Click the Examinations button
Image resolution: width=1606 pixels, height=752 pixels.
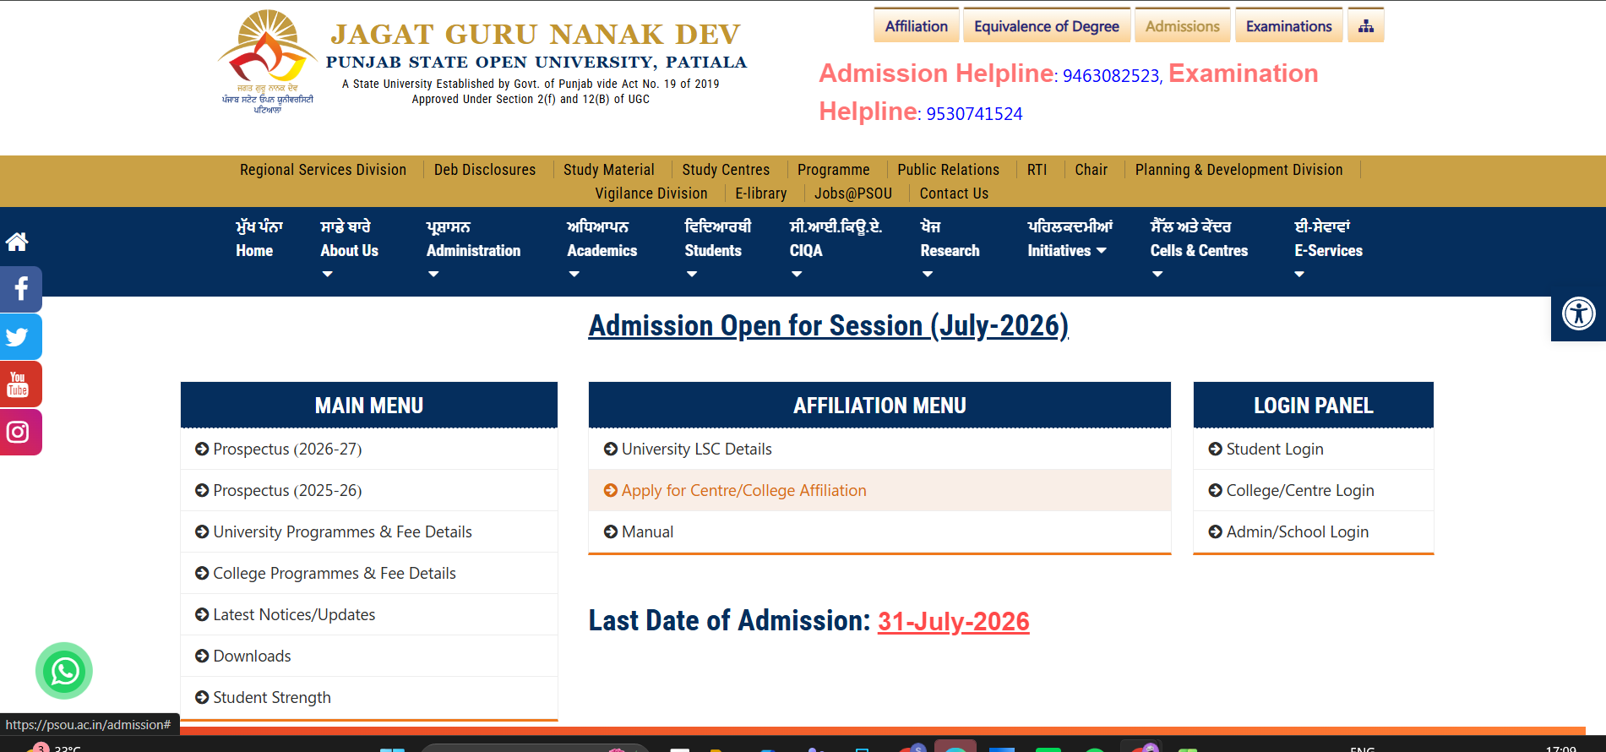click(x=1288, y=26)
